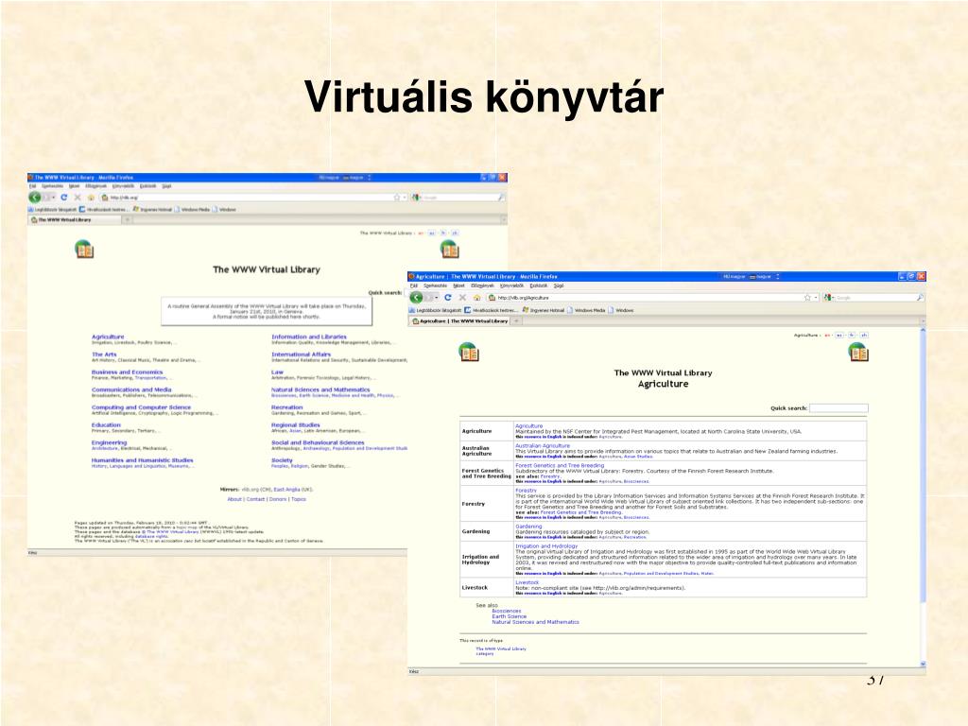Open Súgó menu in the Agriculture window
The image size is (968, 726).
pyautogui.click(x=559, y=285)
